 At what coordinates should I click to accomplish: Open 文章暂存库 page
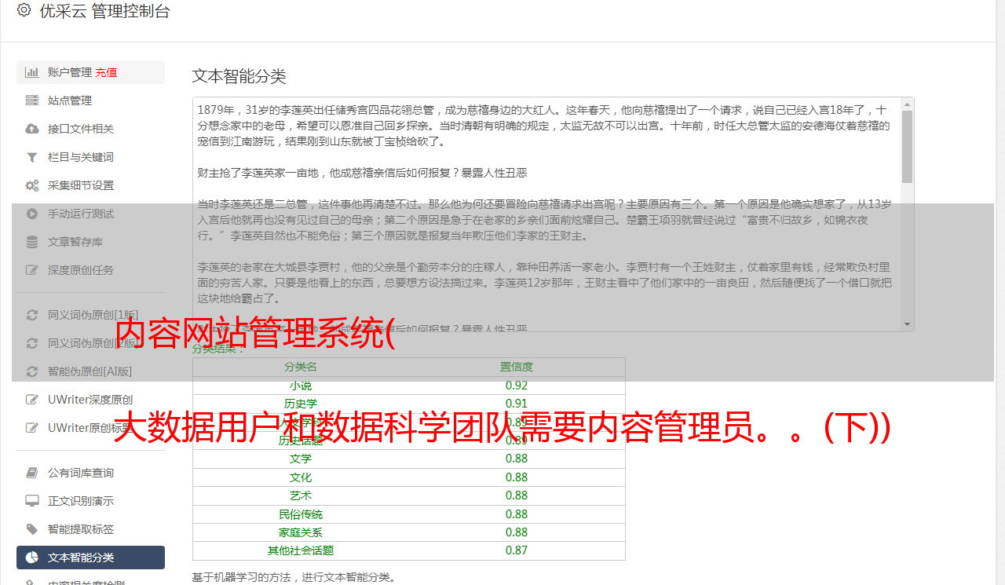click(x=90, y=242)
